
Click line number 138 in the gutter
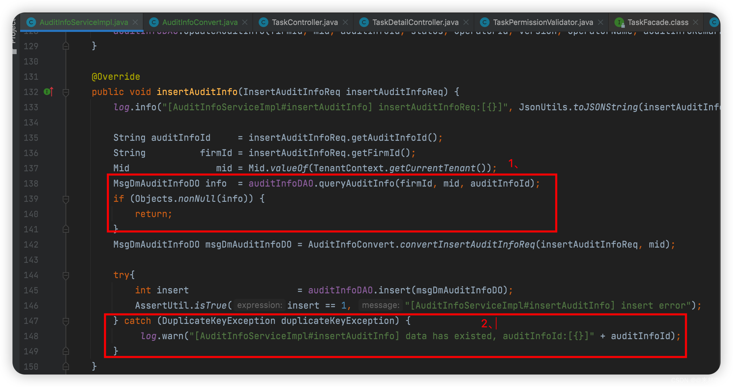(x=31, y=183)
